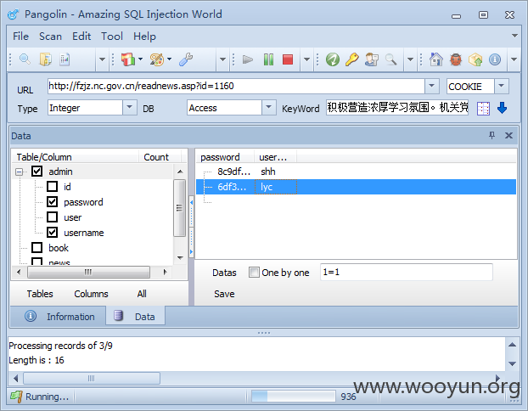Click the paint palette icon

pyautogui.click(x=156, y=59)
